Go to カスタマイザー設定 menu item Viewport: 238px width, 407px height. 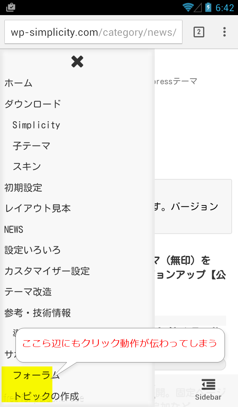tap(47, 271)
